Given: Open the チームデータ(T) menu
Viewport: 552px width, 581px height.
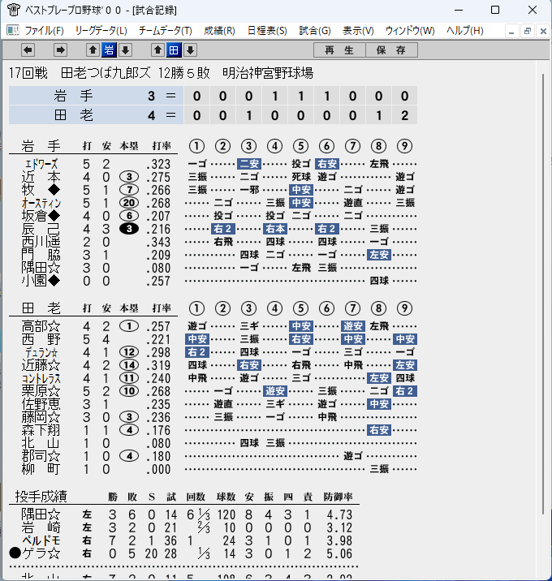Looking at the screenshot, I should [165, 30].
